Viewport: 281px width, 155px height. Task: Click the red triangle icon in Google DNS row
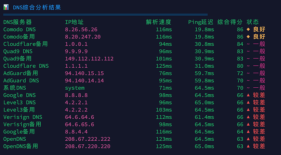pos(248,95)
